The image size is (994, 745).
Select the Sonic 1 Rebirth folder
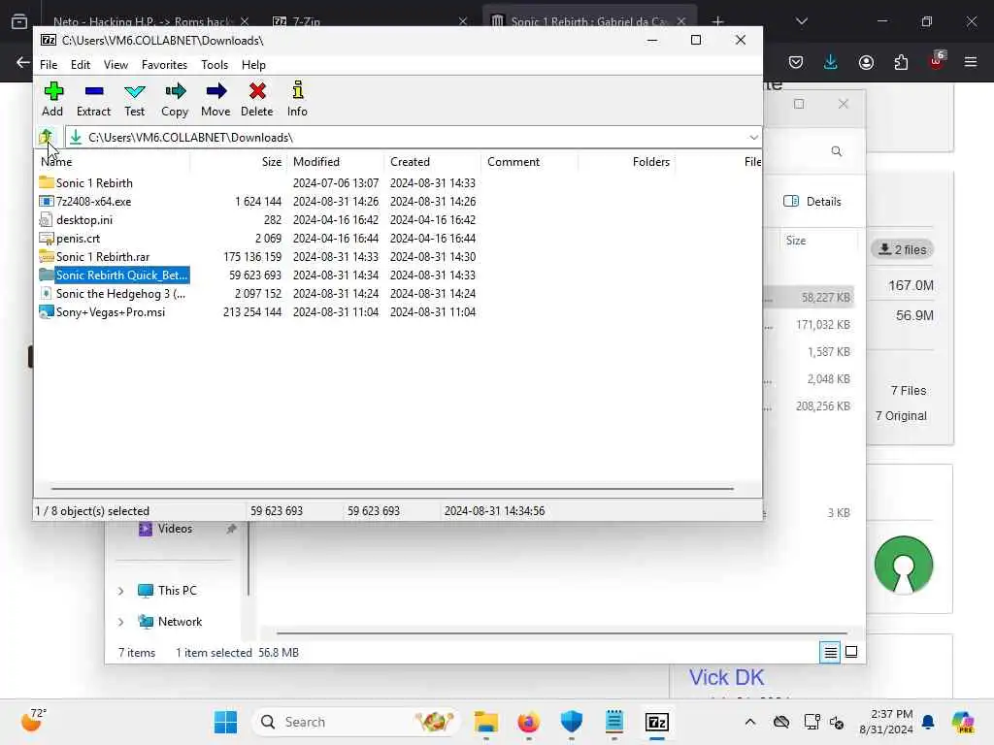pyautogui.click(x=94, y=183)
